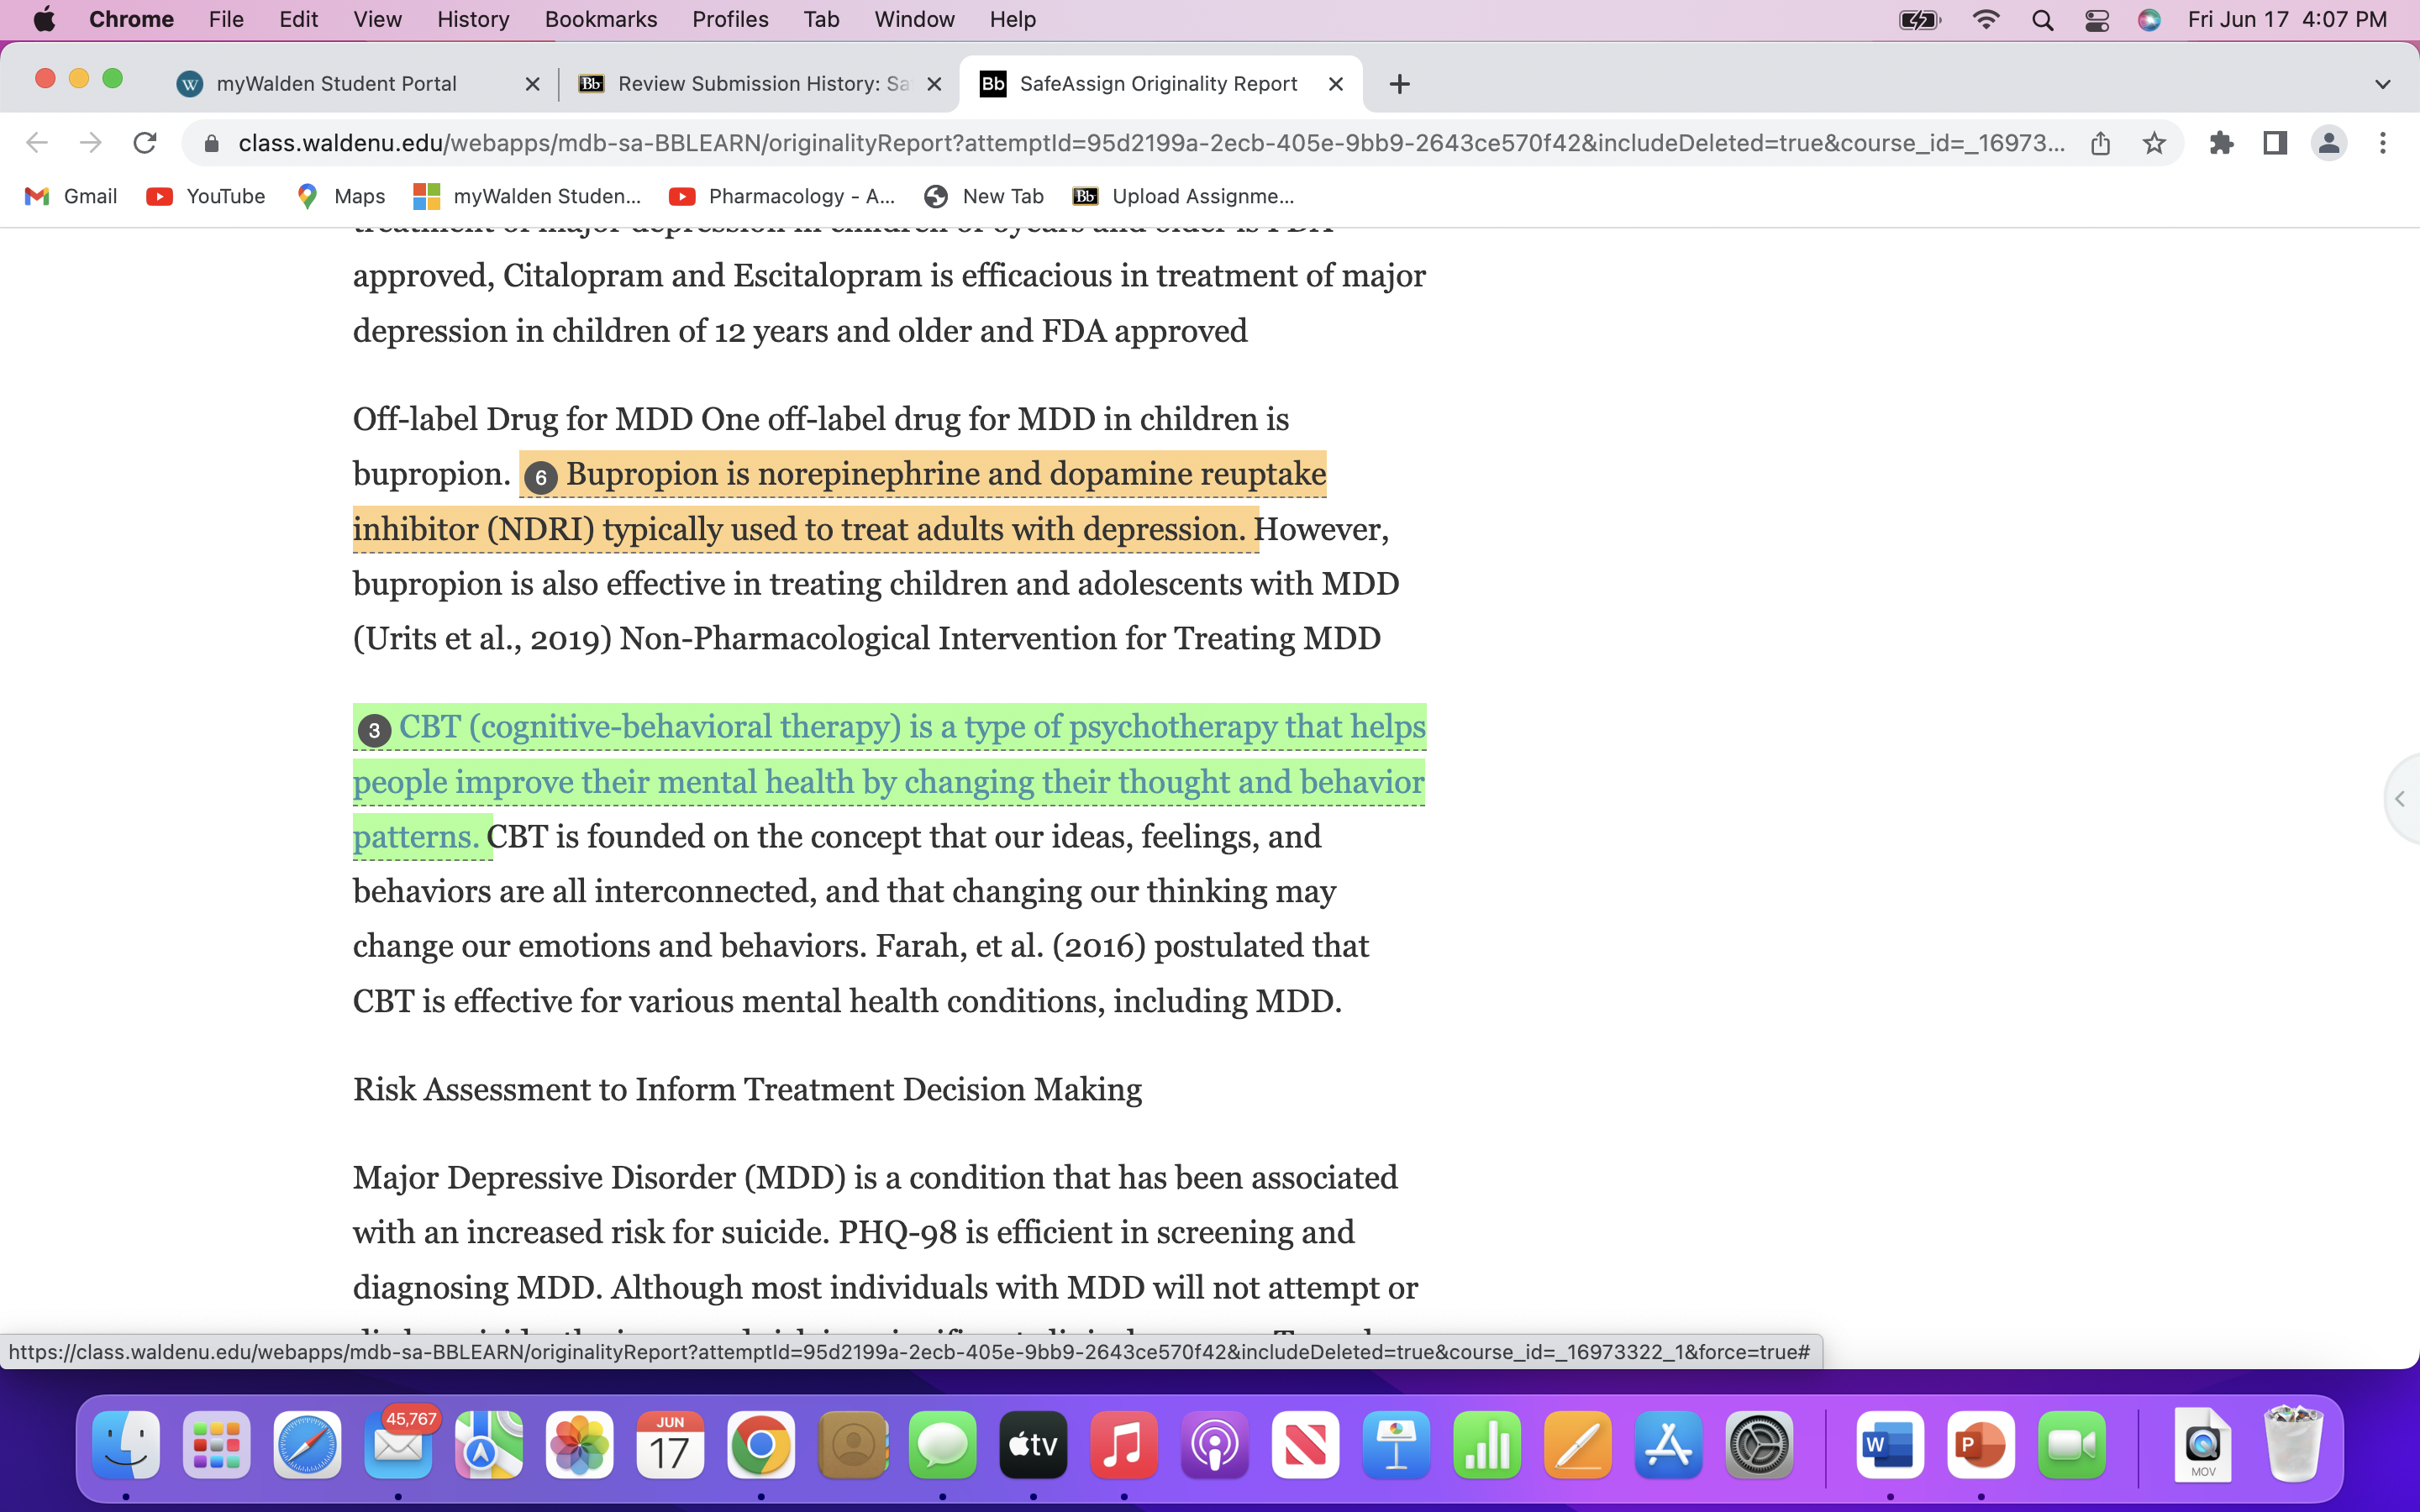Close the Review Submission History tab
Viewport: 2420px width, 1512px height.
pos(934,84)
